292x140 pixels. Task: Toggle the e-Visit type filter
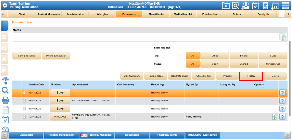[273, 56]
